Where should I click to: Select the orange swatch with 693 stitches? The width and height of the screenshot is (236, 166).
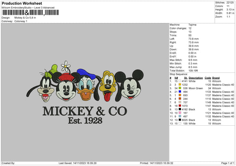click(x=180, y=95)
